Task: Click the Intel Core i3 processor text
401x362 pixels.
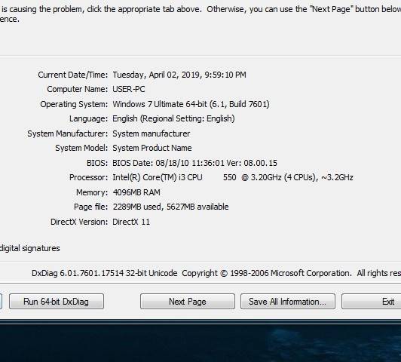Action: [x=233, y=177]
